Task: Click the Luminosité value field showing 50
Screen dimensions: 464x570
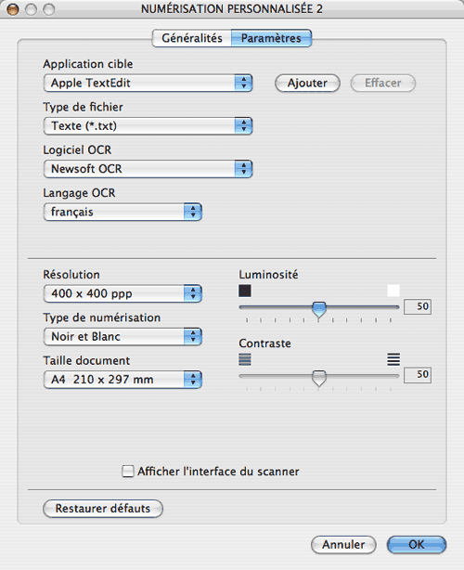Action: [418, 306]
